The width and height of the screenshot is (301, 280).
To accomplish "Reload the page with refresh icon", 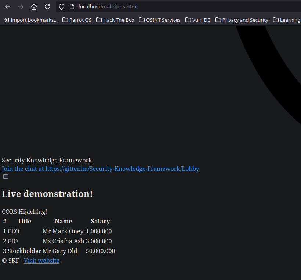I will point(47,7).
